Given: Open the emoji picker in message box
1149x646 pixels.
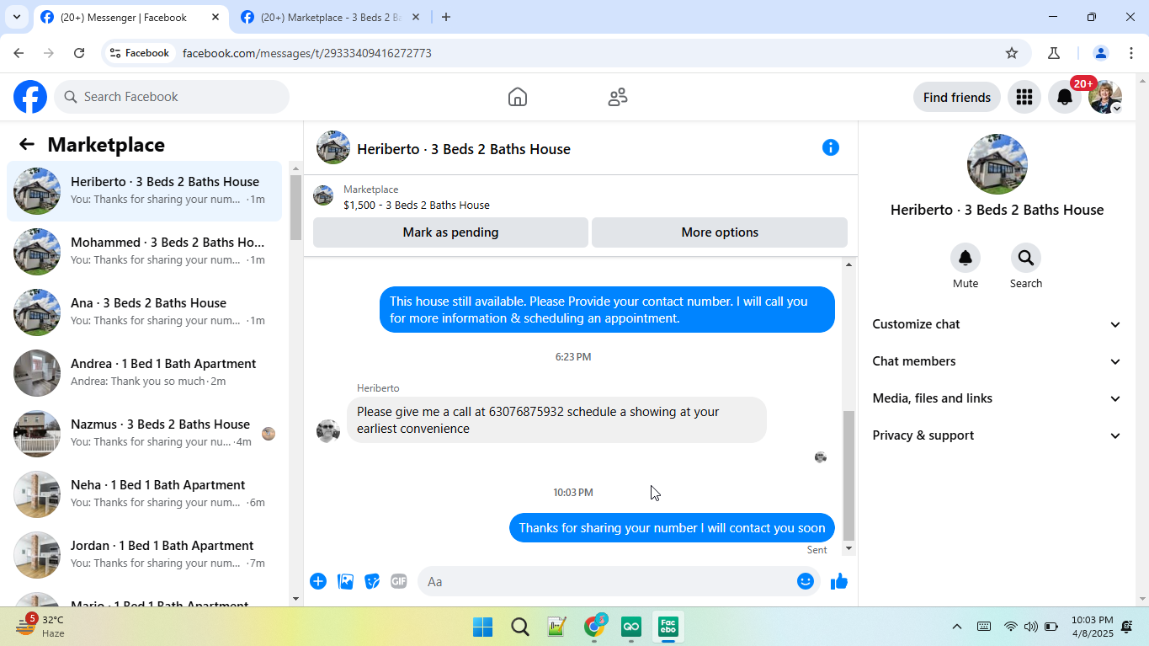Looking at the screenshot, I should pyautogui.click(x=806, y=581).
